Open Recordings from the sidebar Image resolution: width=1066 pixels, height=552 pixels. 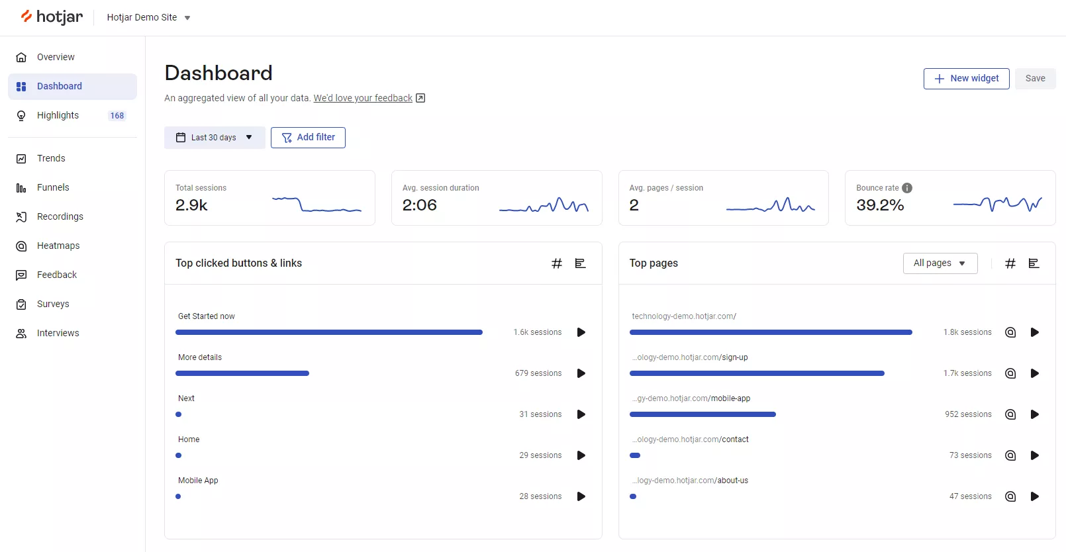click(x=72, y=216)
